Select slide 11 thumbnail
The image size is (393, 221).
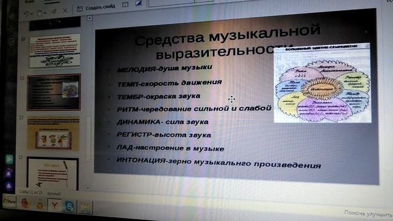53,92
